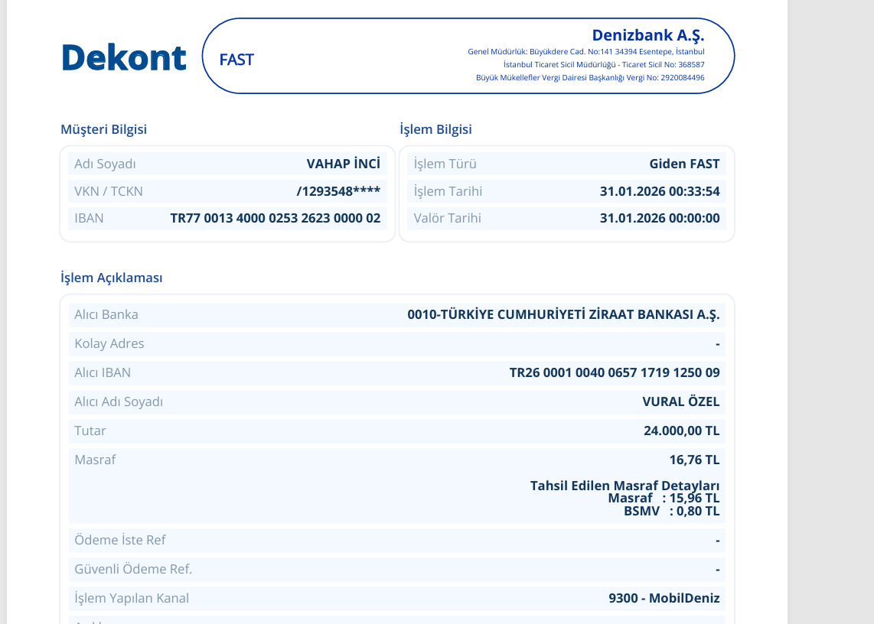Click the Valör Tarihi label
Viewport: 874px width, 624px height.
point(447,218)
